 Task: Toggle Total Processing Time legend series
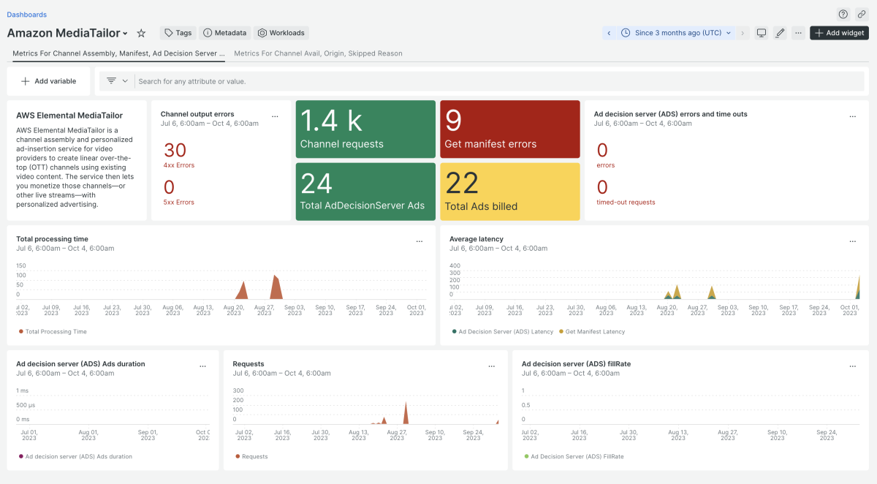[x=52, y=331]
